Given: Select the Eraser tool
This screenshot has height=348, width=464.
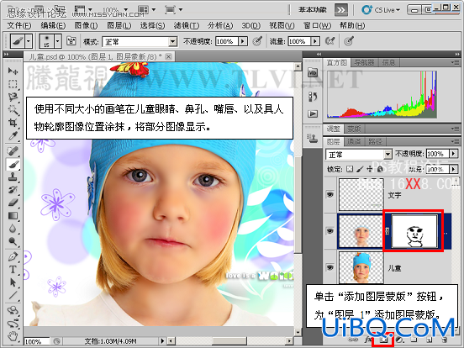Looking at the screenshot, I should point(13,203).
